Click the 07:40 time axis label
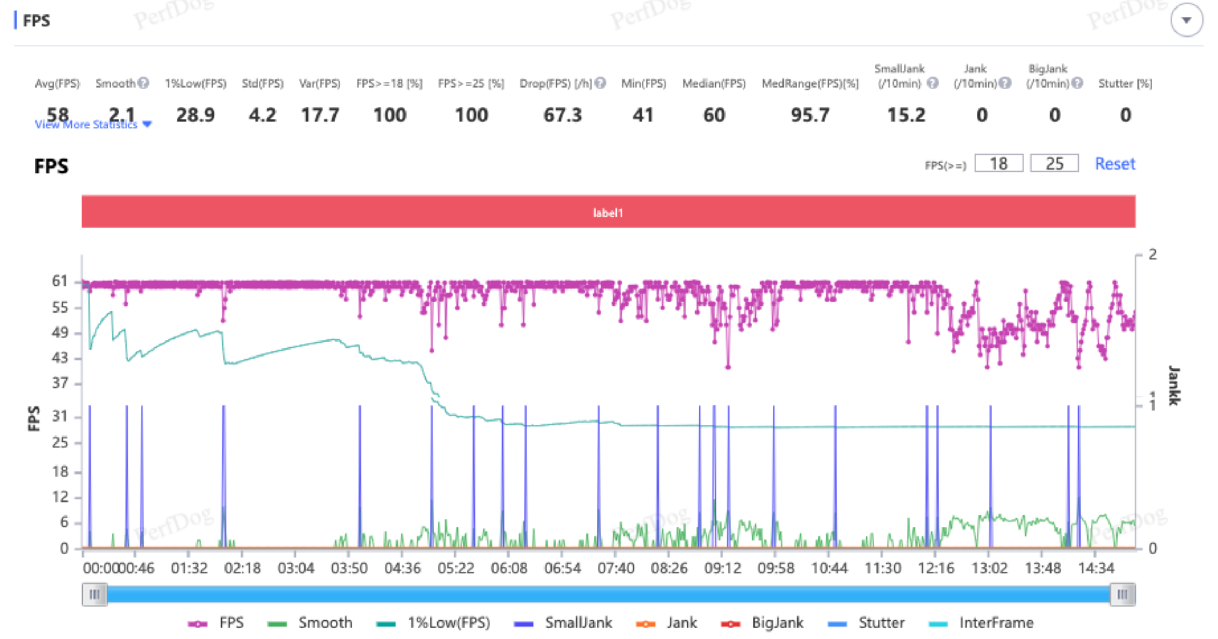This screenshot has height=639, width=1218. pos(615,568)
